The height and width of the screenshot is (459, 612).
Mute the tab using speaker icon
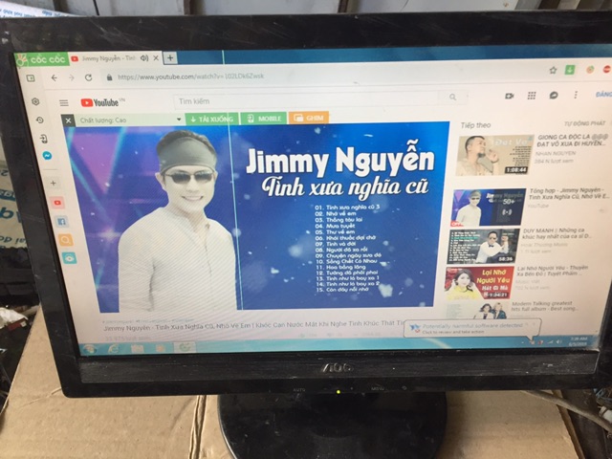click(144, 58)
